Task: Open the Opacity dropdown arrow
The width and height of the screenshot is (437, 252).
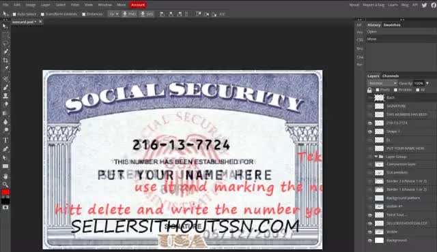Action: pos(427,83)
